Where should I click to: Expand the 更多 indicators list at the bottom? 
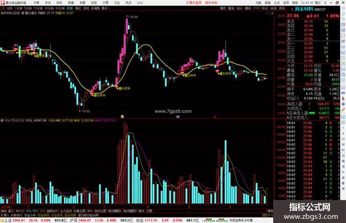point(141,211)
